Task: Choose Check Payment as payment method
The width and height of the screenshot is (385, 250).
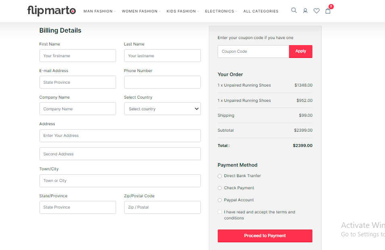Action: click(x=220, y=188)
